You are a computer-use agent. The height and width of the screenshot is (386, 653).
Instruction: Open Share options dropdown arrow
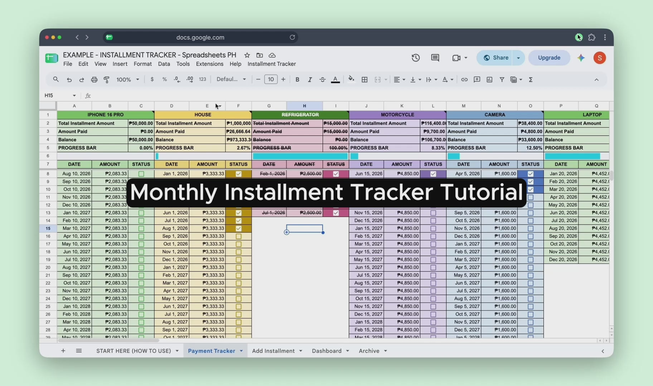(518, 58)
